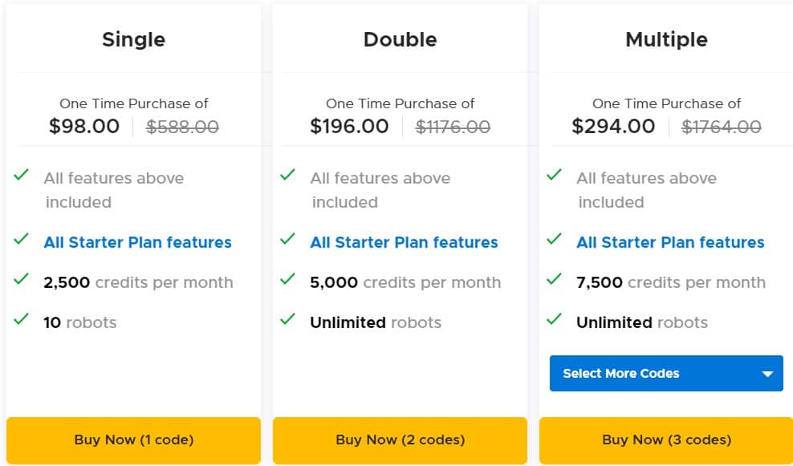Screen dimensions: 793x466
Task: Open All Starter Plan features under Multiple plan
Action: (x=670, y=242)
